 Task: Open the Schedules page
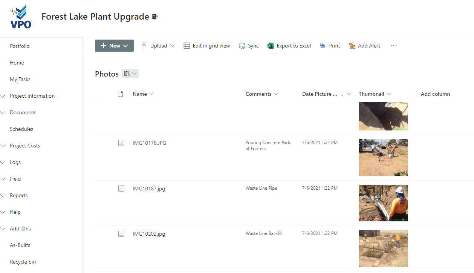[x=21, y=129]
